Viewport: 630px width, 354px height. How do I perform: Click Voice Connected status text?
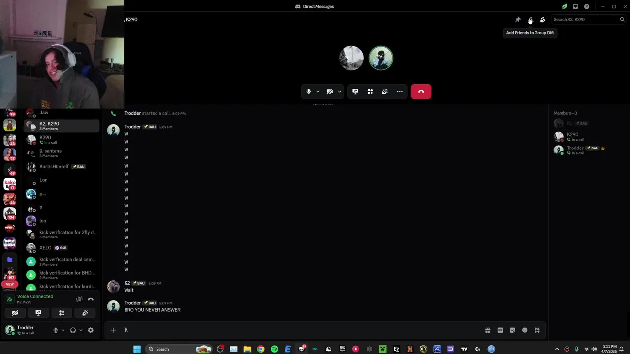pyautogui.click(x=35, y=296)
